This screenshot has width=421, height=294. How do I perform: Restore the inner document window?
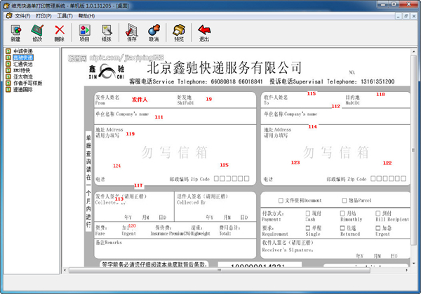pyautogui.click(x=406, y=16)
